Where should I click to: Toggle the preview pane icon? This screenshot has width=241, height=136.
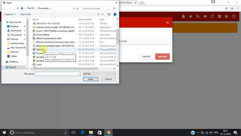click(109, 14)
